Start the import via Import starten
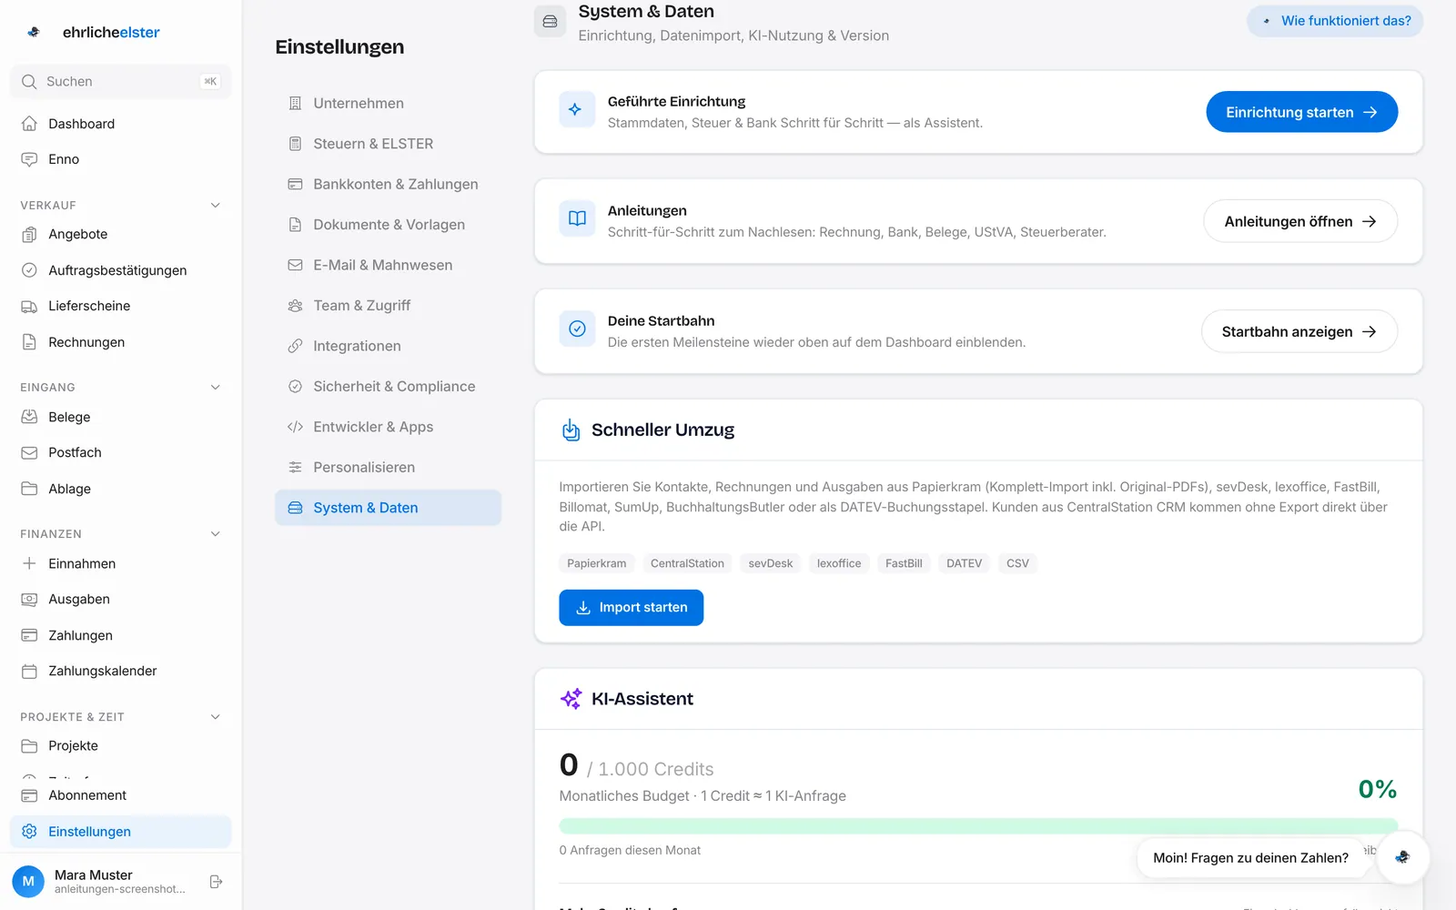The image size is (1456, 910). click(x=631, y=607)
